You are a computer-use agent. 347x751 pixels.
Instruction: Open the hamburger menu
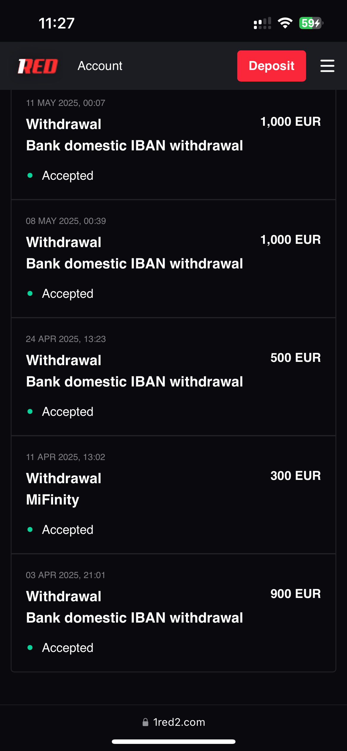tap(327, 66)
